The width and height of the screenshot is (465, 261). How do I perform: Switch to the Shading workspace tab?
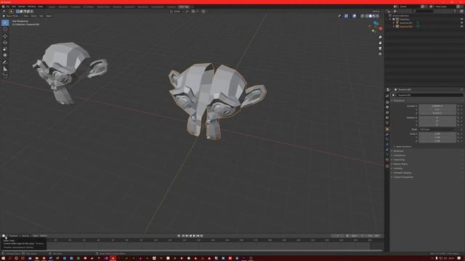pyautogui.click(x=117, y=7)
